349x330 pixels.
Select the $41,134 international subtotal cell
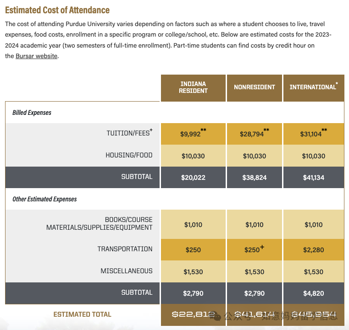(313, 177)
